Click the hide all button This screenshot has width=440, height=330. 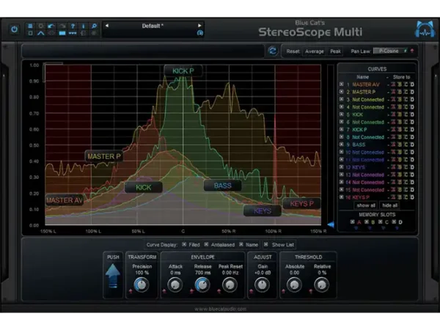(390, 205)
